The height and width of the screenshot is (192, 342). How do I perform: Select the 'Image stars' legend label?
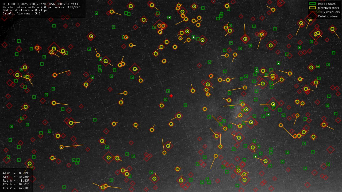326,4
